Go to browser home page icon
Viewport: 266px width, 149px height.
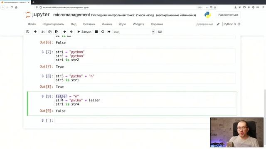pos(16,7)
